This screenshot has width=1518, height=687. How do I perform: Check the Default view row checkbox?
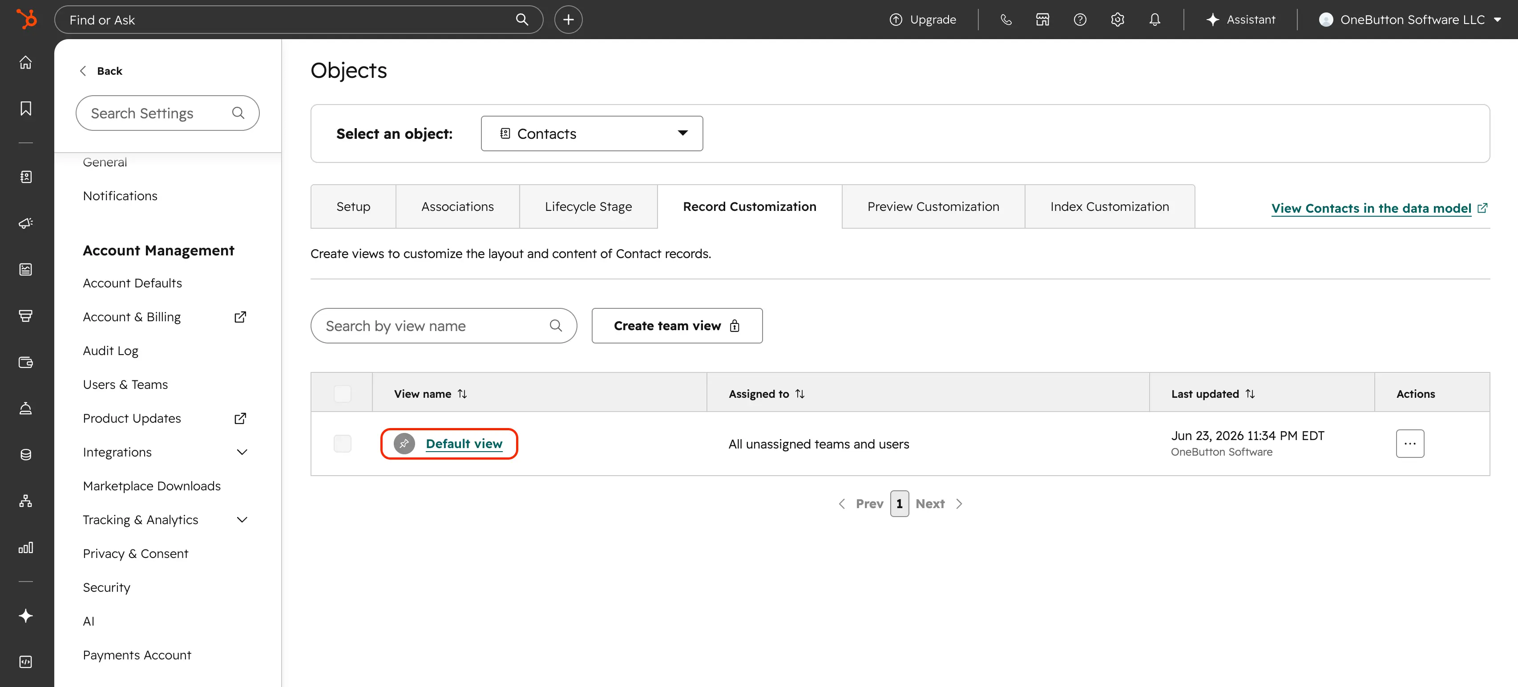pyautogui.click(x=343, y=444)
